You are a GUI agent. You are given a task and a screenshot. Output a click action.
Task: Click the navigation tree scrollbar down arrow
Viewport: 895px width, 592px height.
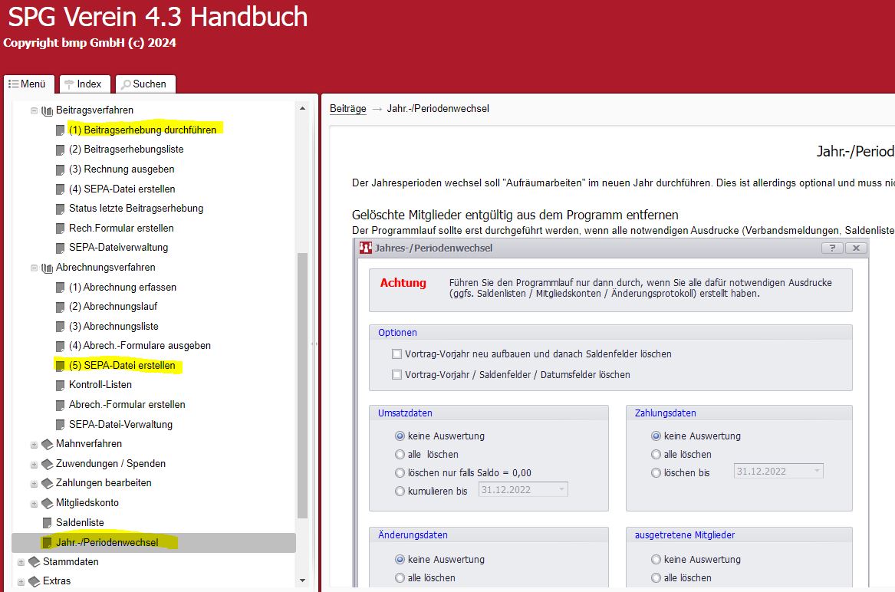click(302, 580)
